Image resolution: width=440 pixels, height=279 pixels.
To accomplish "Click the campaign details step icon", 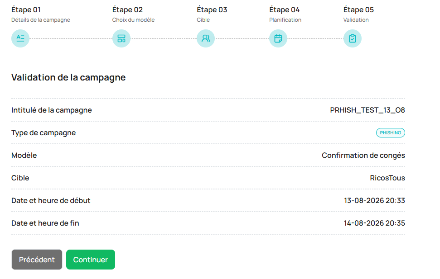I will [20, 38].
